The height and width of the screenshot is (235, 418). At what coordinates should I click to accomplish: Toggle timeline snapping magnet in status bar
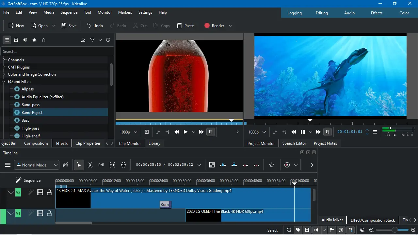pos(350,230)
